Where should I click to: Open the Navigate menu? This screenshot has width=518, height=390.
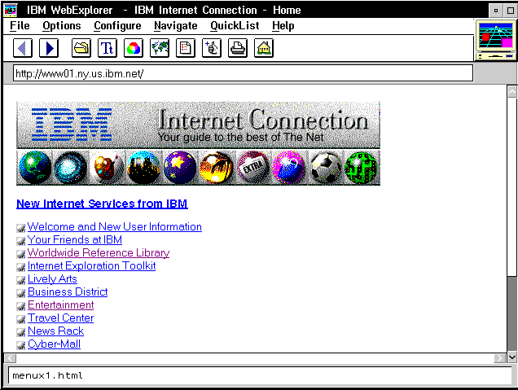(x=175, y=26)
